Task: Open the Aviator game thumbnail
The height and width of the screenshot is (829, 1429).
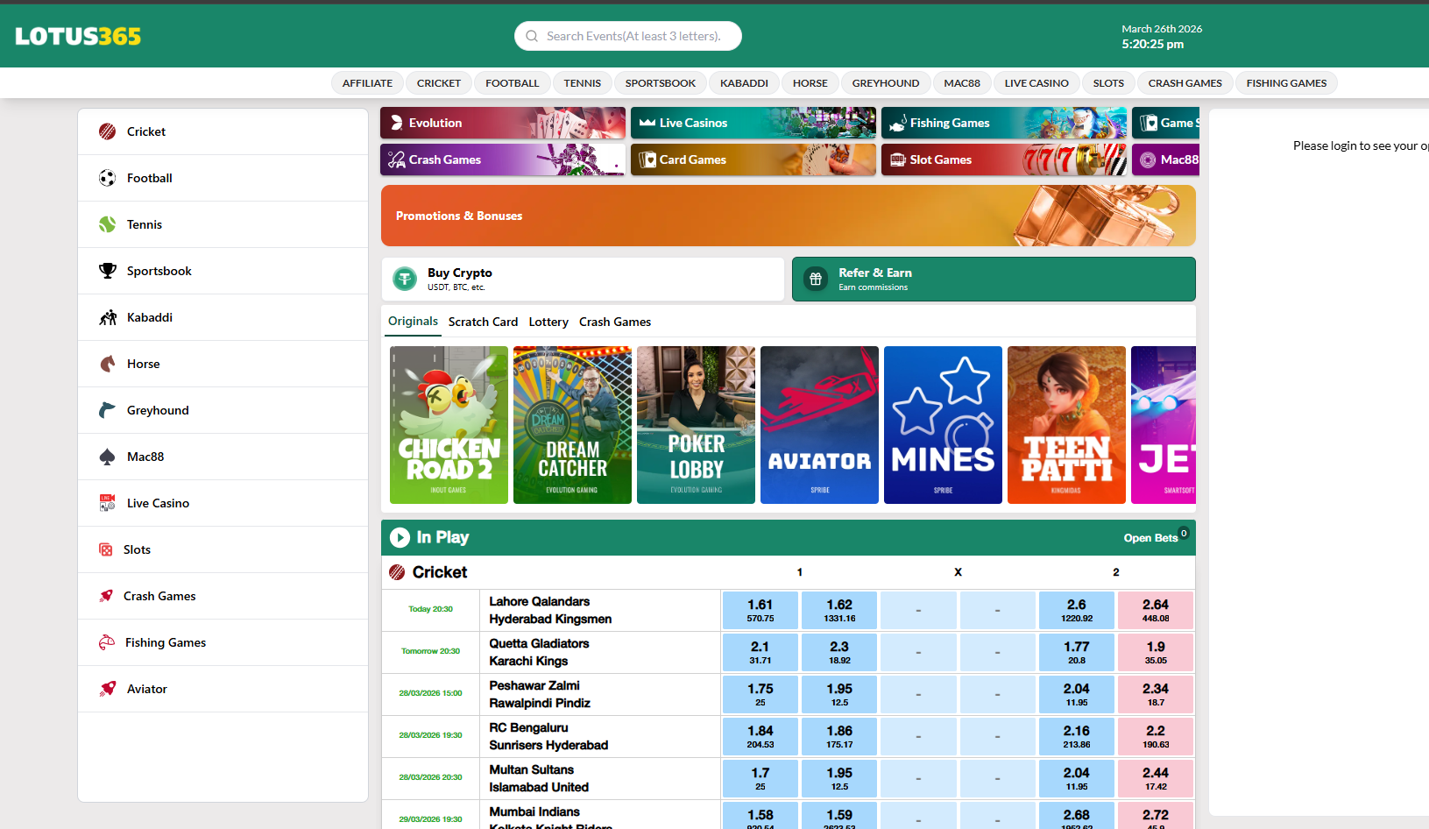Action: [819, 425]
